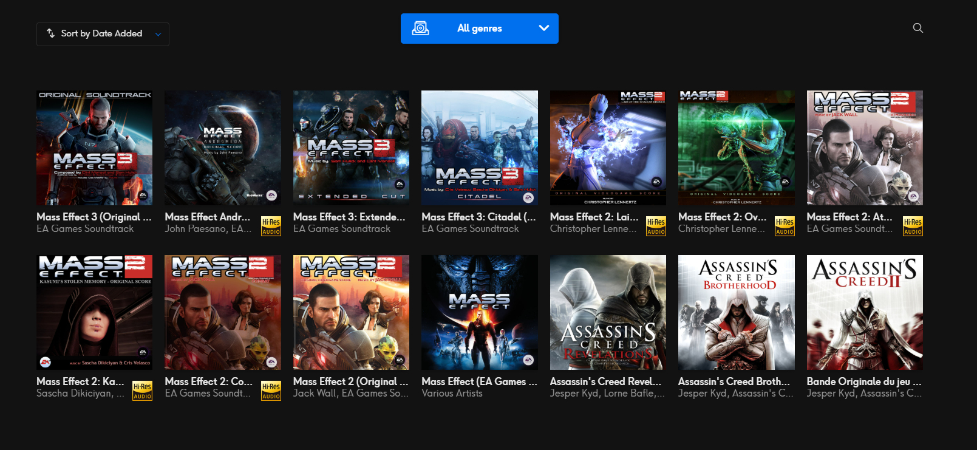This screenshot has height=450, width=977.
Task: Click the genre icon in All genres button
Action: tap(420, 29)
